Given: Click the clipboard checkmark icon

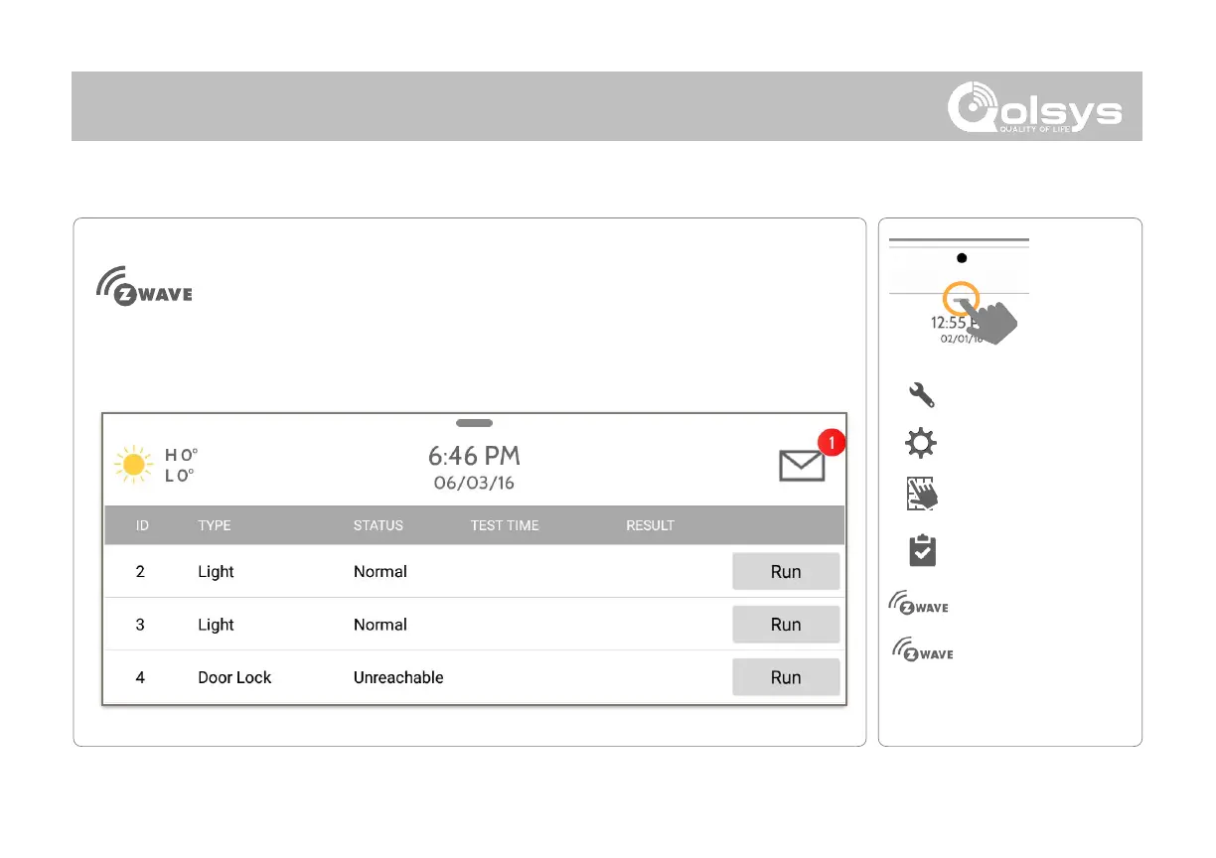Looking at the screenshot, I should [922, 551].
